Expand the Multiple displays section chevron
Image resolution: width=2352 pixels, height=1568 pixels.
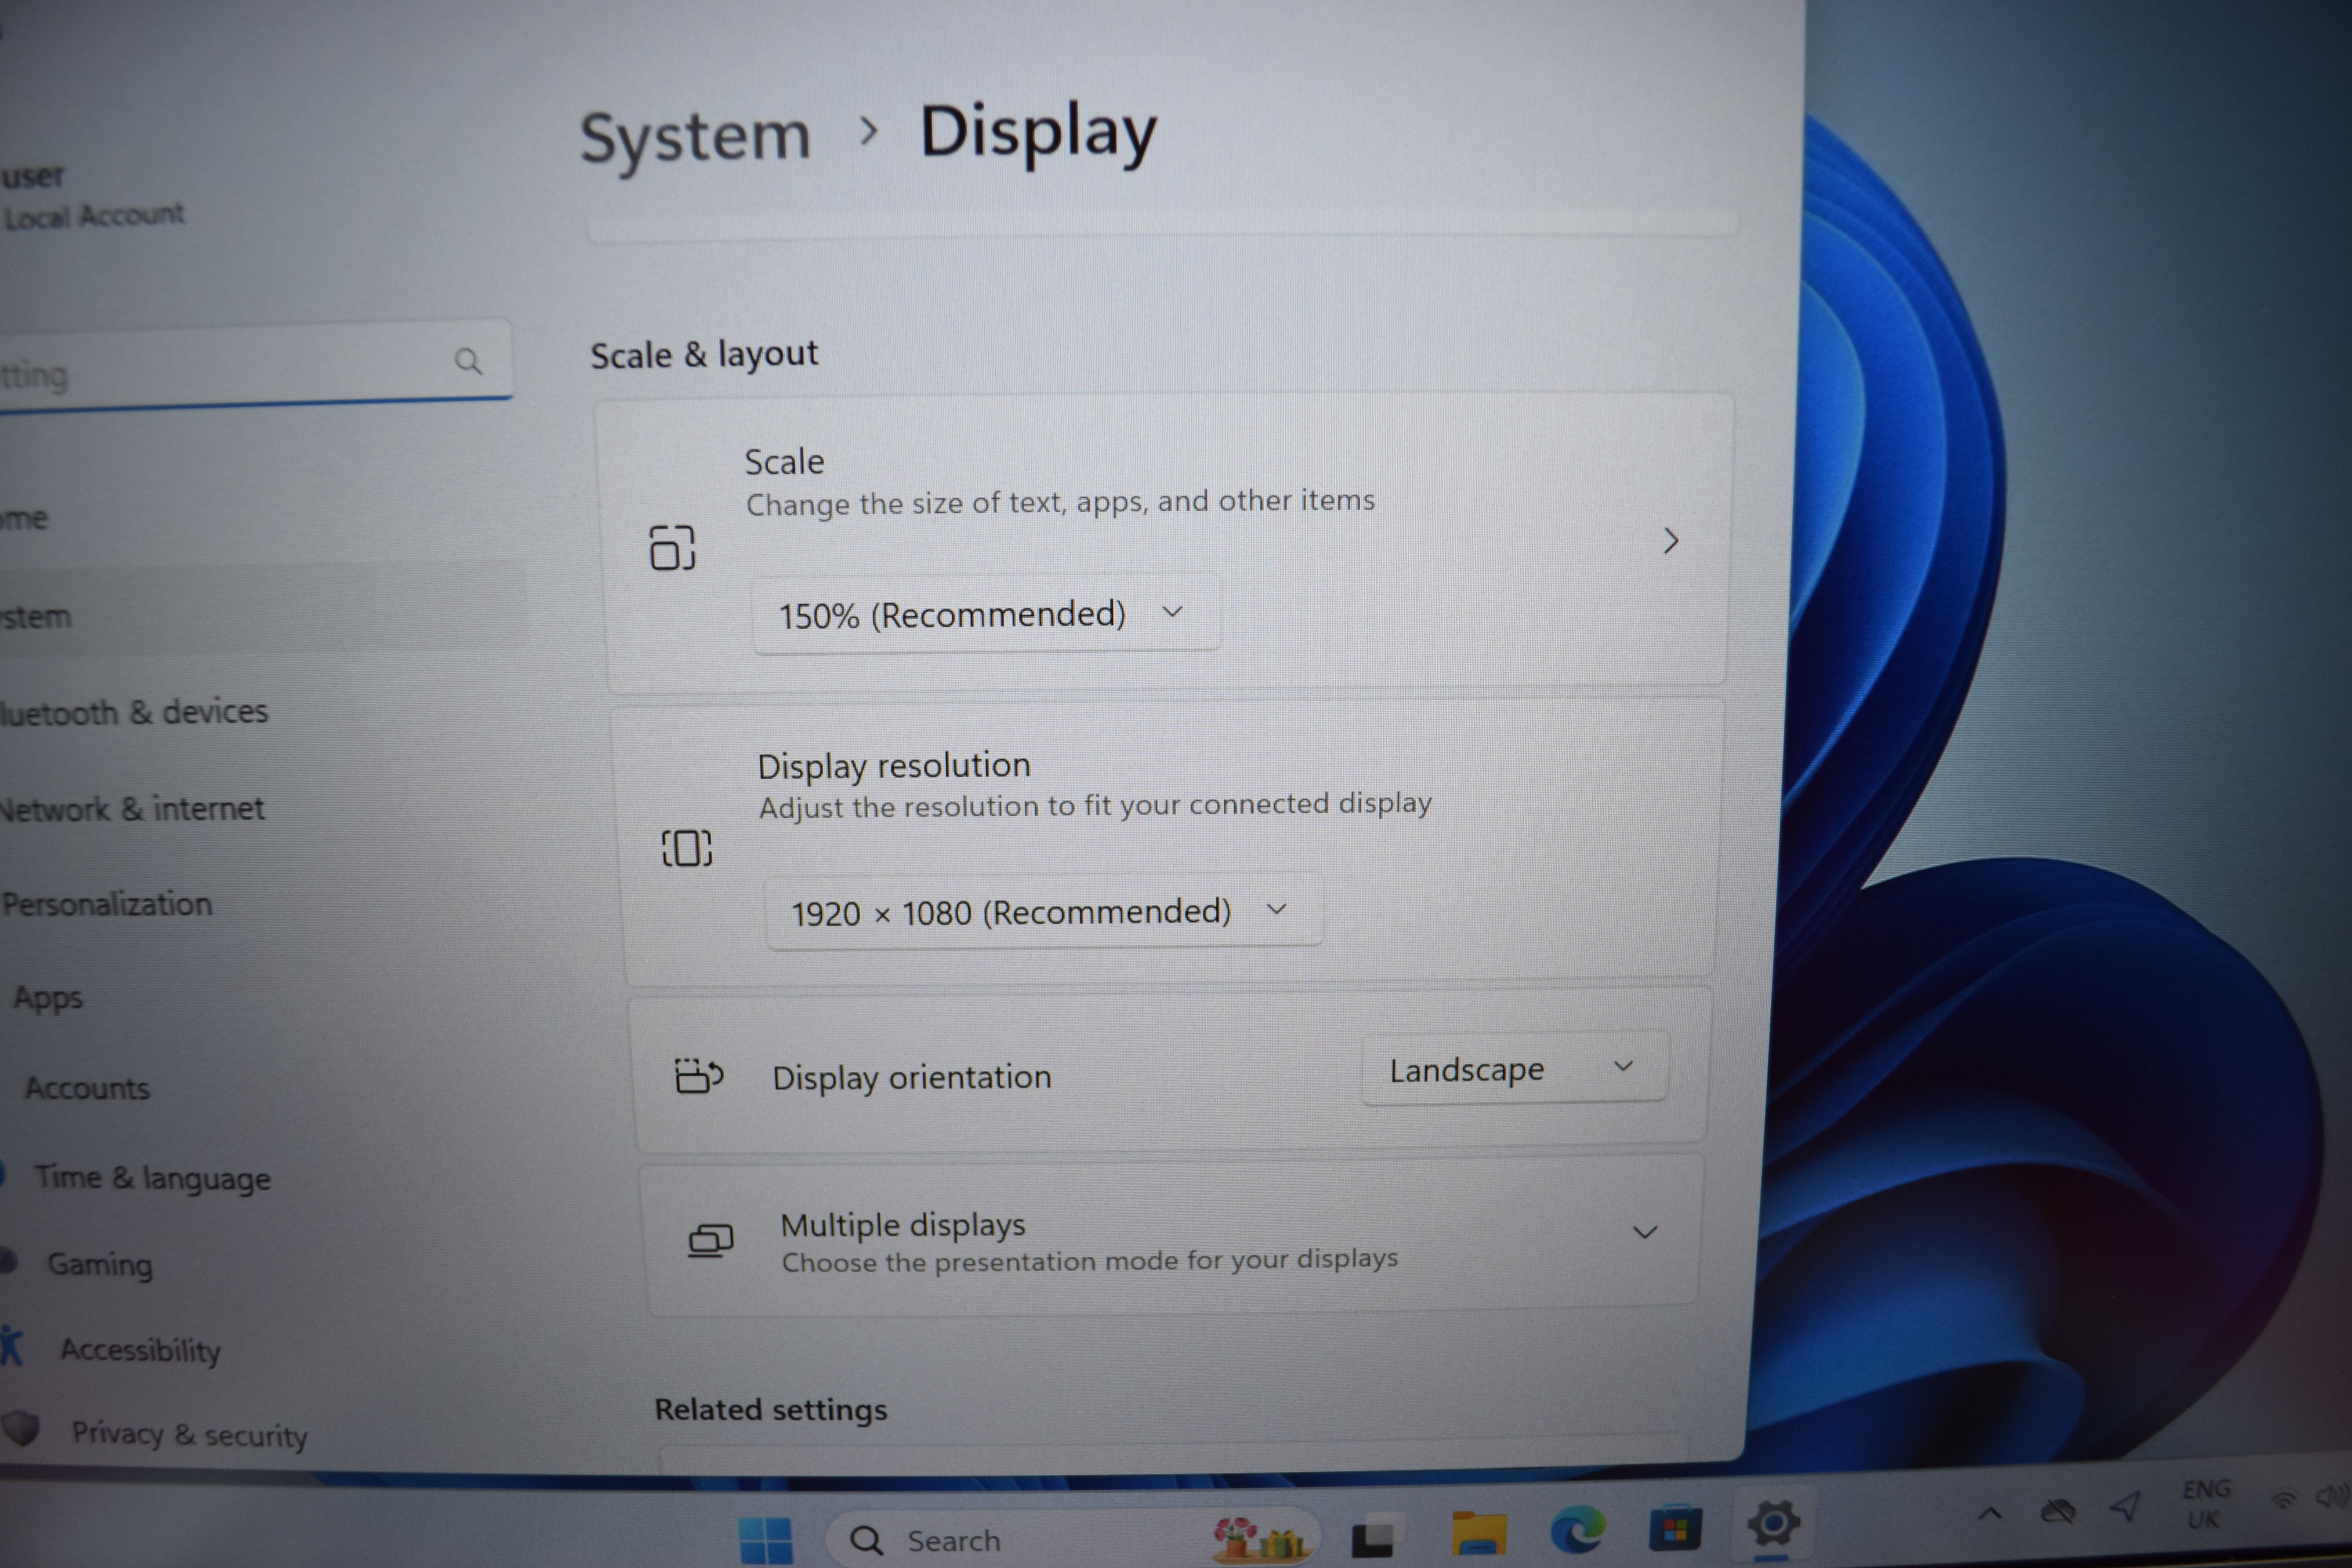(1645, 1232)
